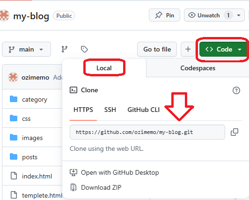Copy the HTTPS clone URL to clipboard

(234, 132)
